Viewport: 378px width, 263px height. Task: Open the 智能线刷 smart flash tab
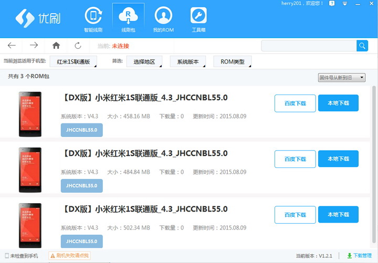(93, 20)
